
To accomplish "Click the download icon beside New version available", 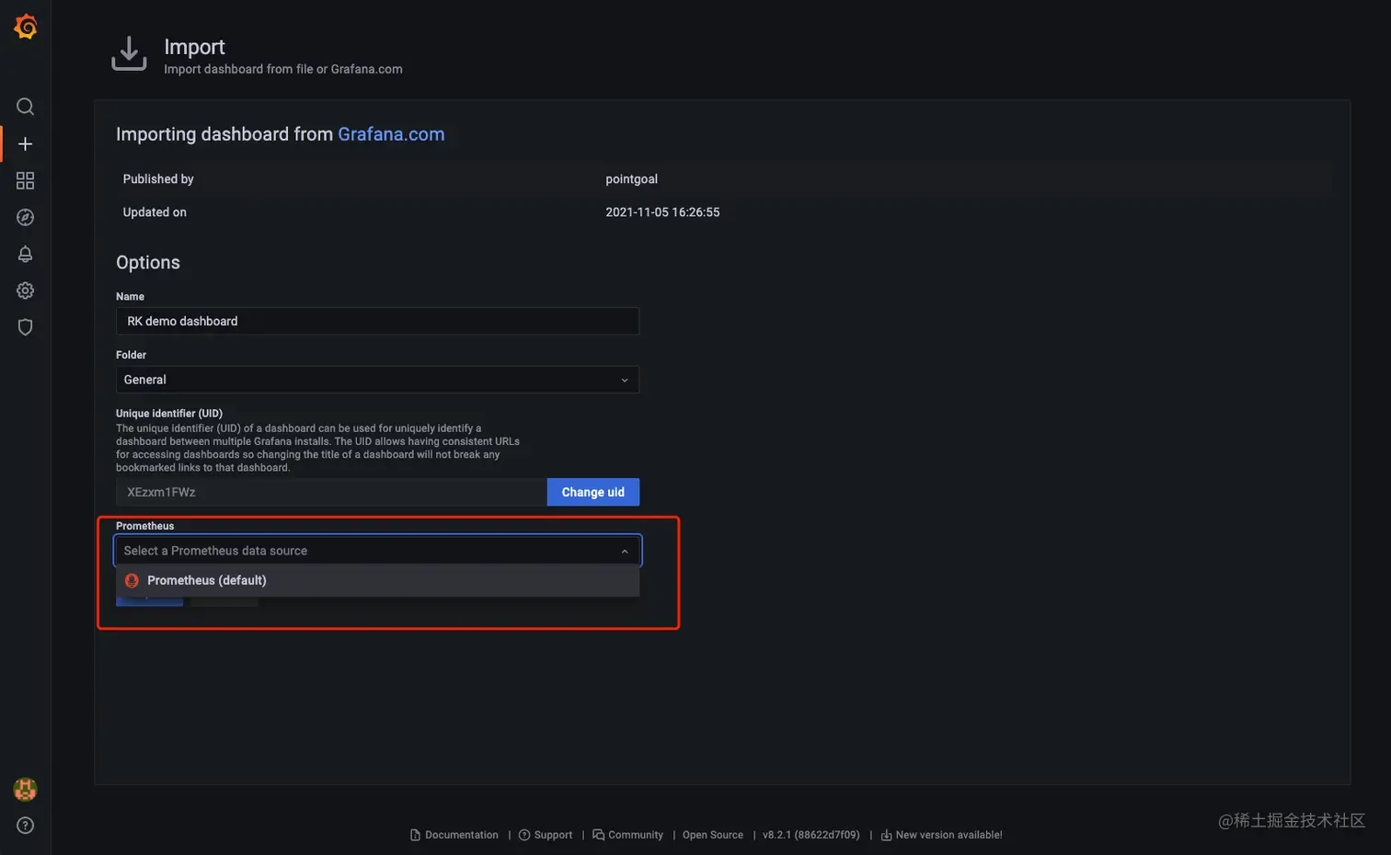I will pos(886,835).
